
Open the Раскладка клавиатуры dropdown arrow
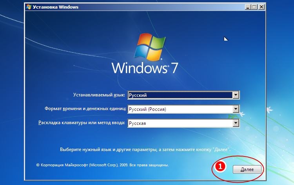tap(236, 123)
